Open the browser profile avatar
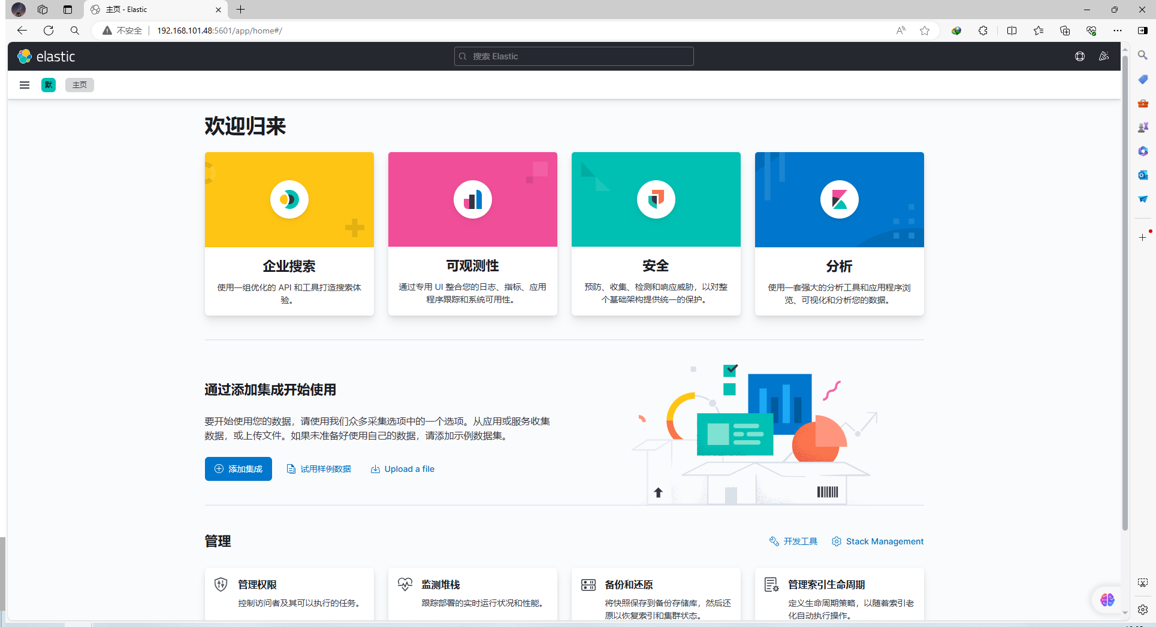Screen dimensions: 1156x627 point(19,10)
